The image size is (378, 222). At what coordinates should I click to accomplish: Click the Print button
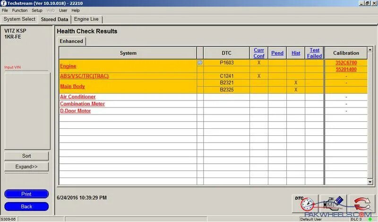tap(26, 194)
